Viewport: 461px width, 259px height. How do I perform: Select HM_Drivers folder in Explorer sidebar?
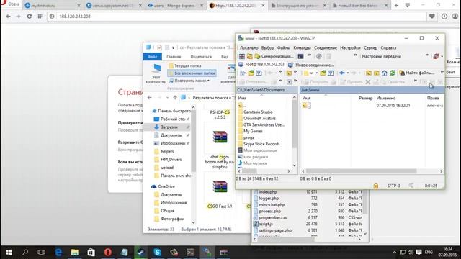click(x=168, y=160)
